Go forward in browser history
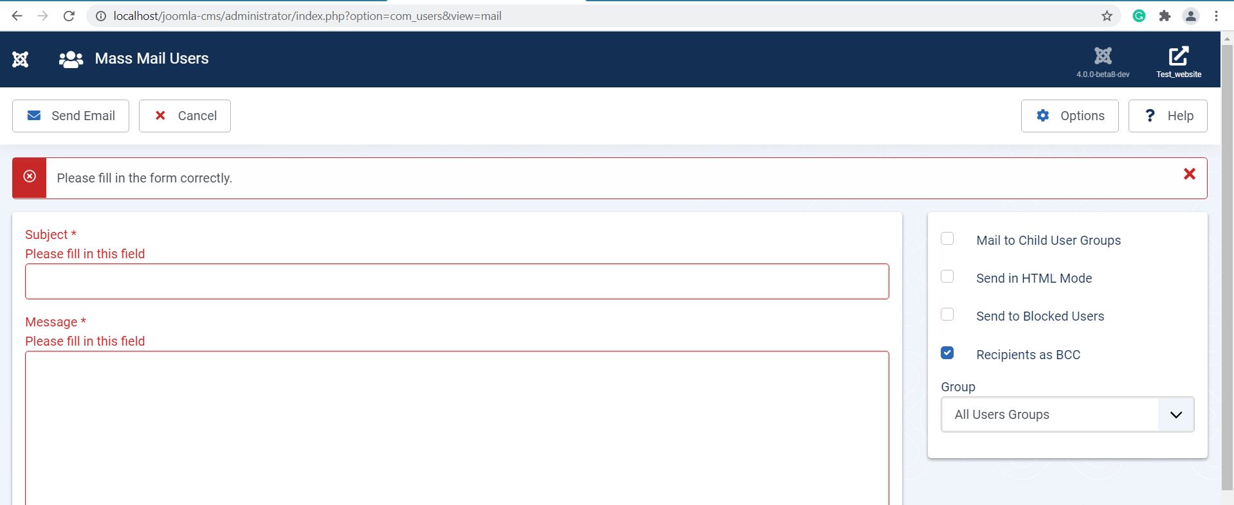The height and width of the screenshot is (505, 1234). pyautogui.click(x=43, y=16)
